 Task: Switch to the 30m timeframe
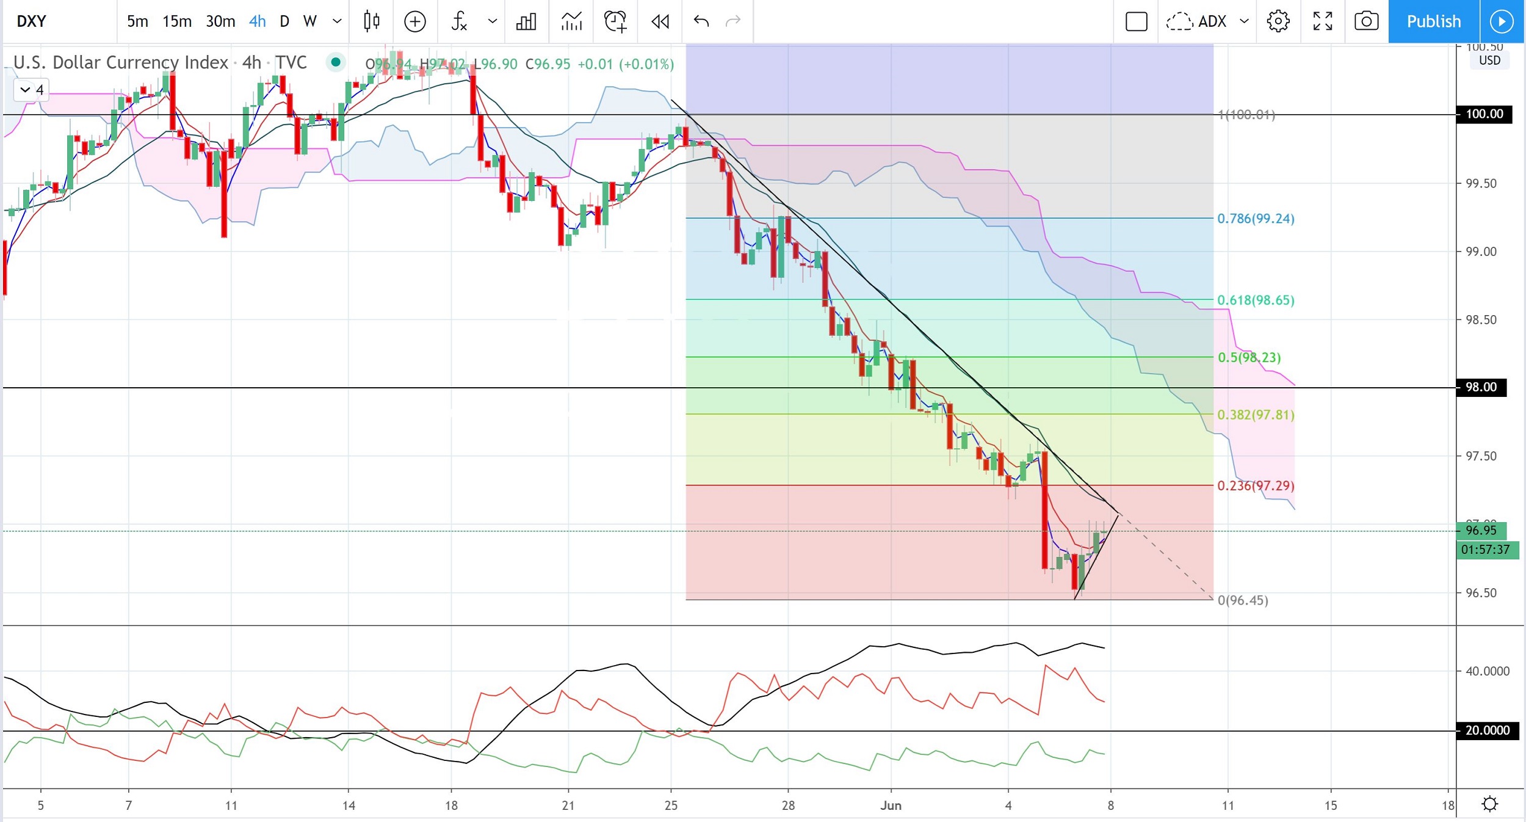(220, 21)
